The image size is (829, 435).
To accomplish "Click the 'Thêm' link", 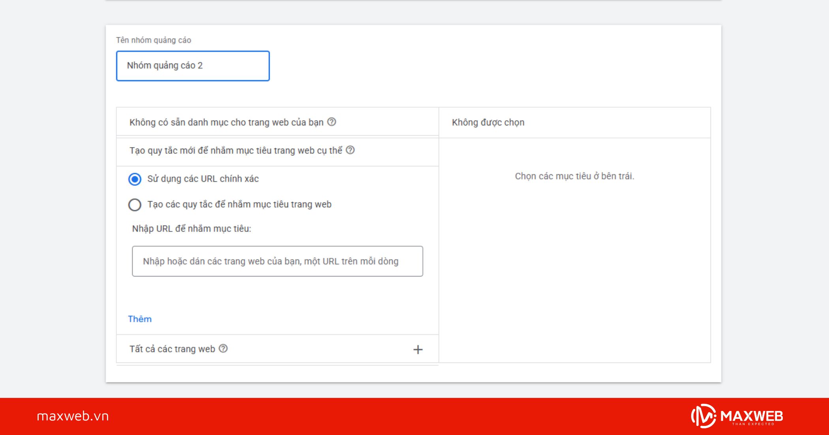I will 140,319.
